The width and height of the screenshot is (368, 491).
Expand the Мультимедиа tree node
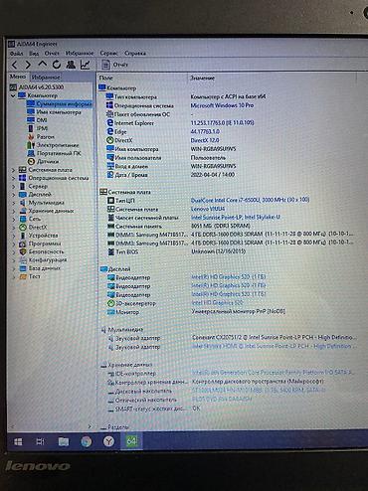(13, 203)
